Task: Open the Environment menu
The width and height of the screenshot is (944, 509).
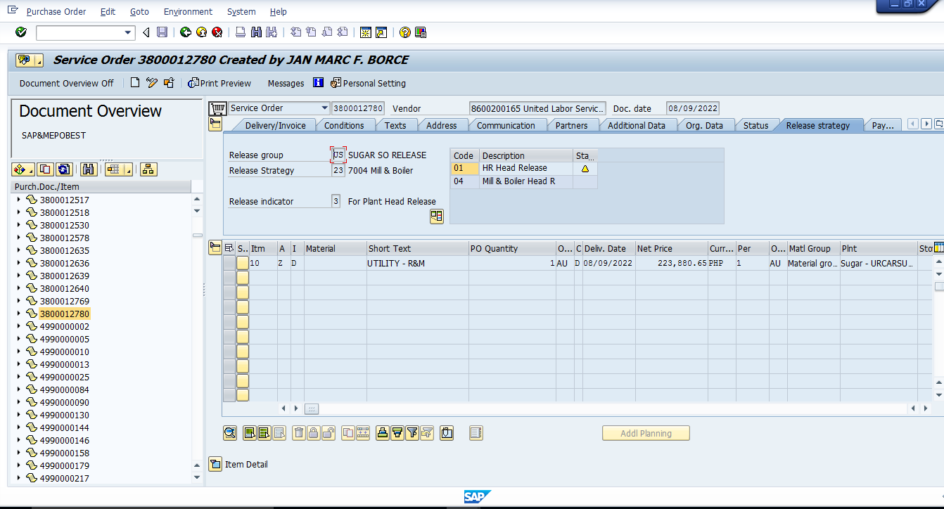Action: tap(188, 12)
